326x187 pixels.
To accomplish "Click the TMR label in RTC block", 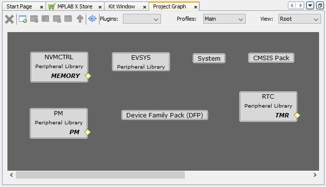I will [282, 115].
